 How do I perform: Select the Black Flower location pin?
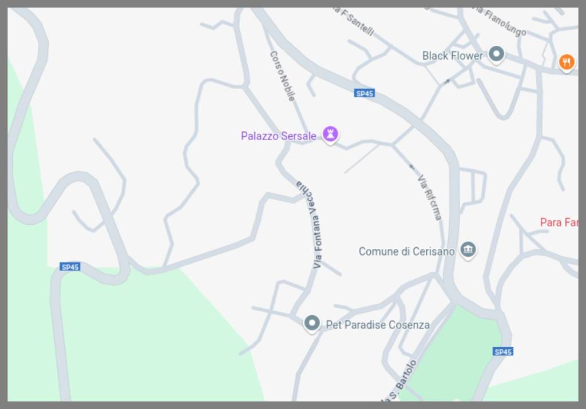click(496, 54)
